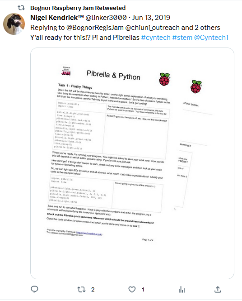Click the reply speech bubble icon

[x=34, y=289]
